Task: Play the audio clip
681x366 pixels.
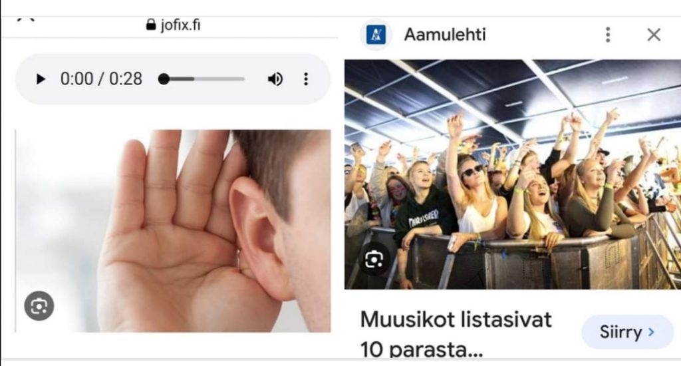Action: (x=41, y=79)
